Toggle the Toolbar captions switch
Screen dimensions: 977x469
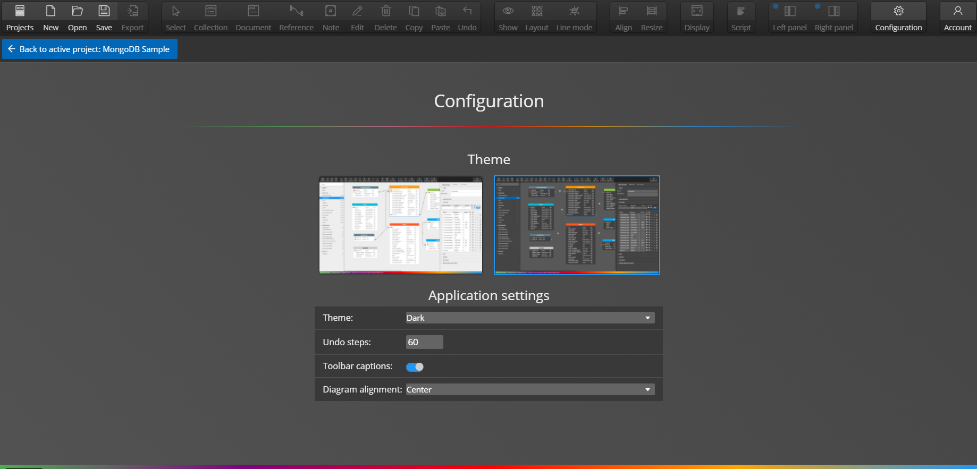click(x=415, y=366)
